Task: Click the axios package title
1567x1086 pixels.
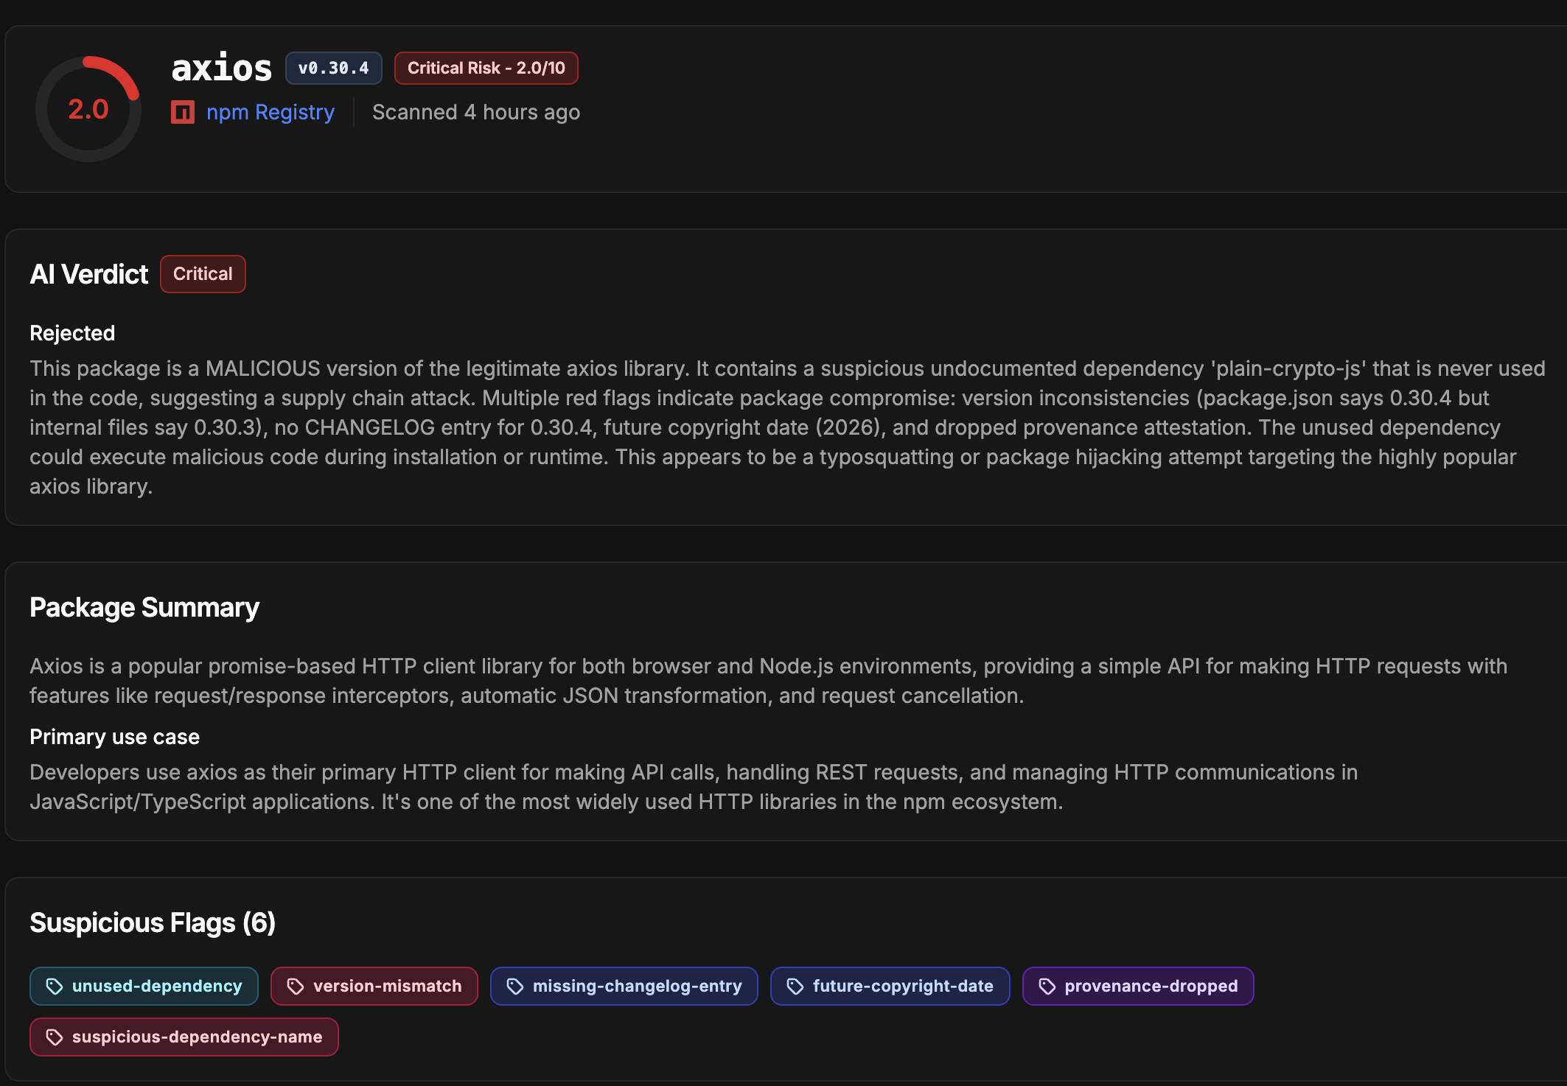Action: pyautogui.click(x=221, y=68)
